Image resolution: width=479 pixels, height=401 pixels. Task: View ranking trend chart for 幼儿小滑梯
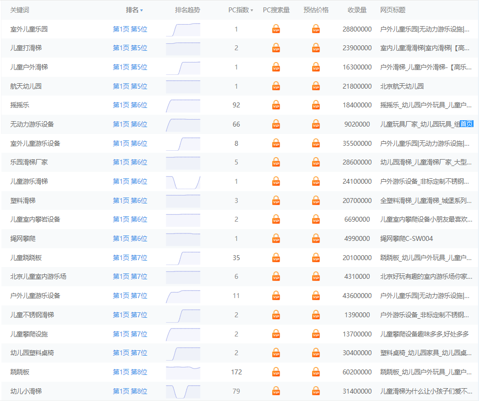183,392
